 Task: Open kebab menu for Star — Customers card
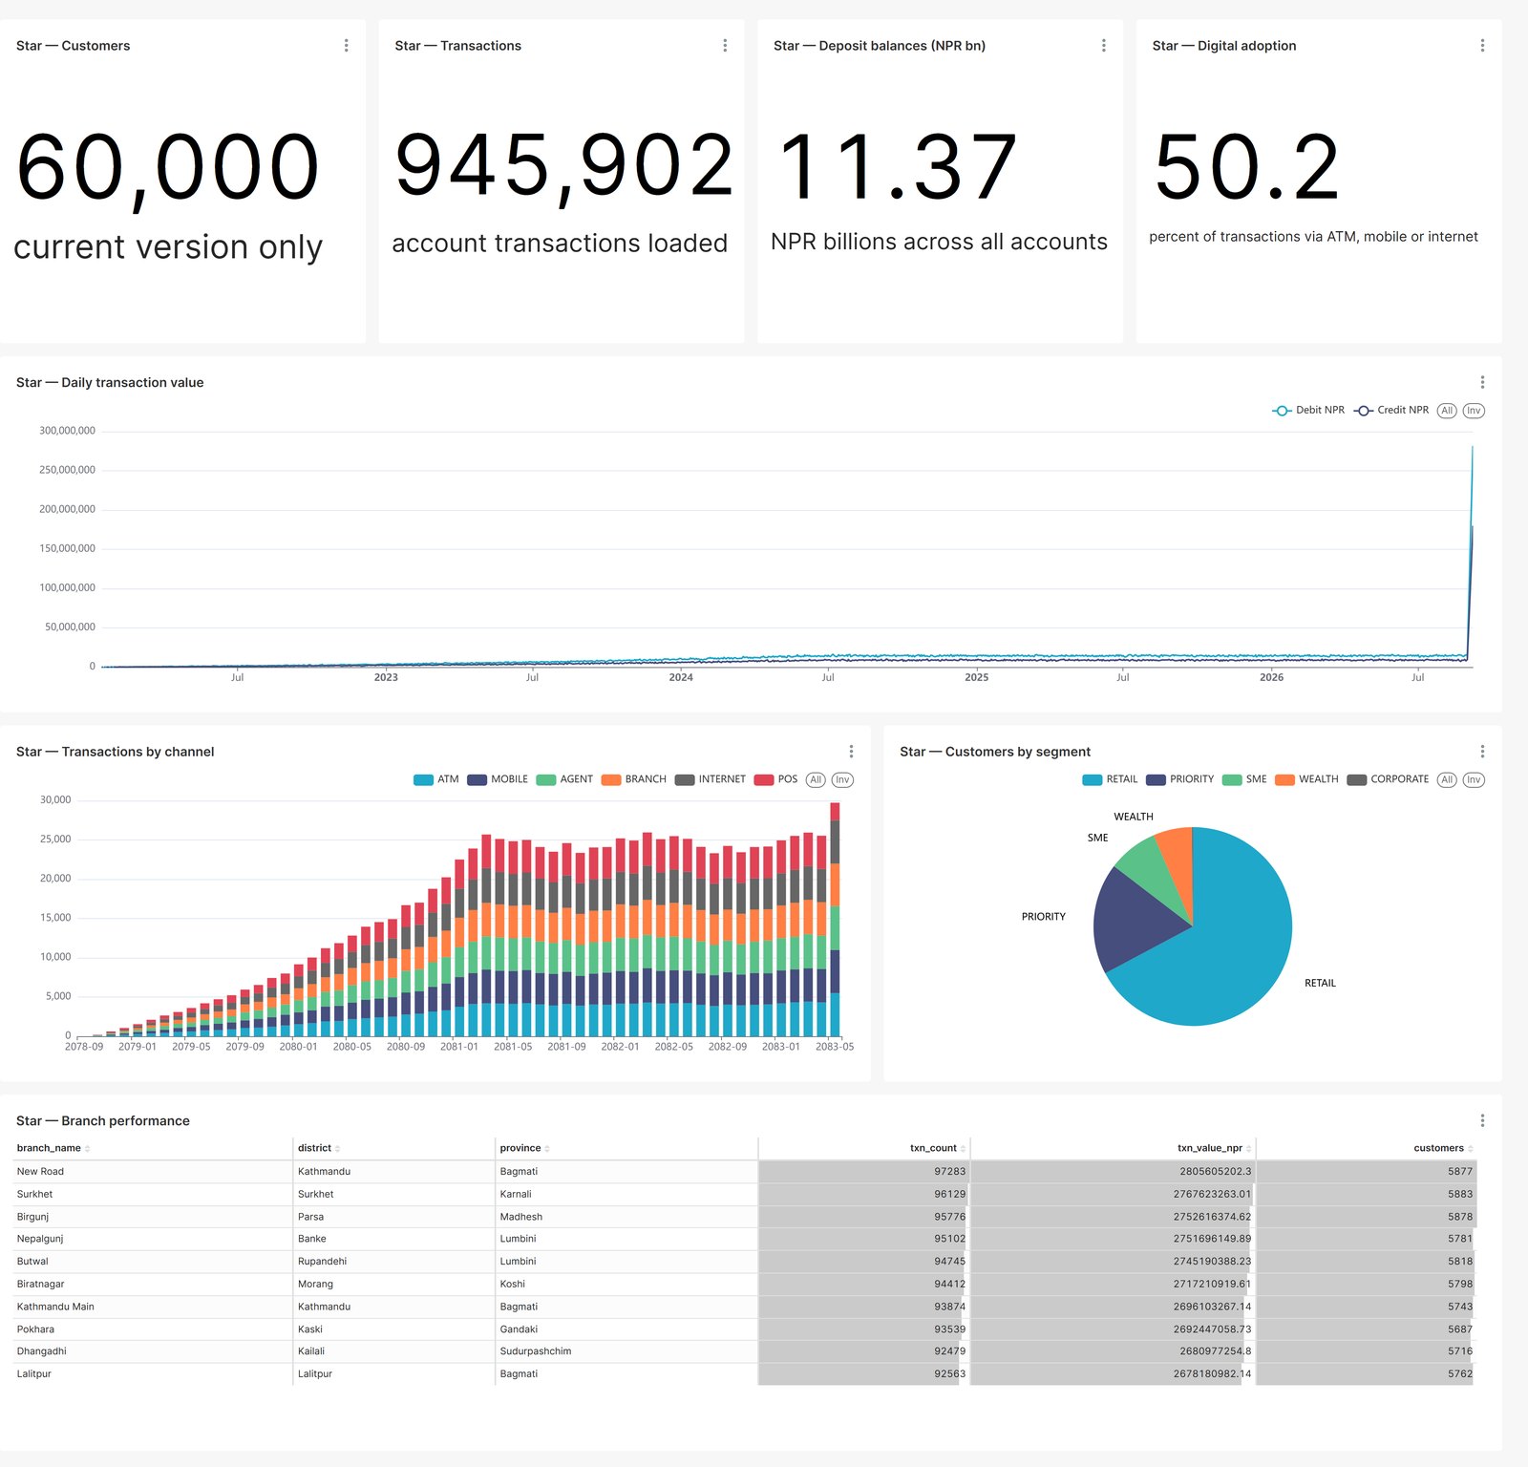click(x=346, y=46)
